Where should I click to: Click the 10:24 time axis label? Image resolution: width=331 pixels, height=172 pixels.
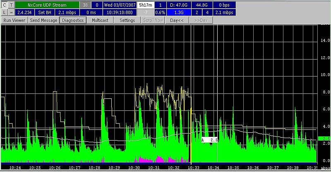15,167
